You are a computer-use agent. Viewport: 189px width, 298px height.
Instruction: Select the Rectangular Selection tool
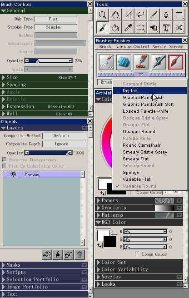pos(141,28)
